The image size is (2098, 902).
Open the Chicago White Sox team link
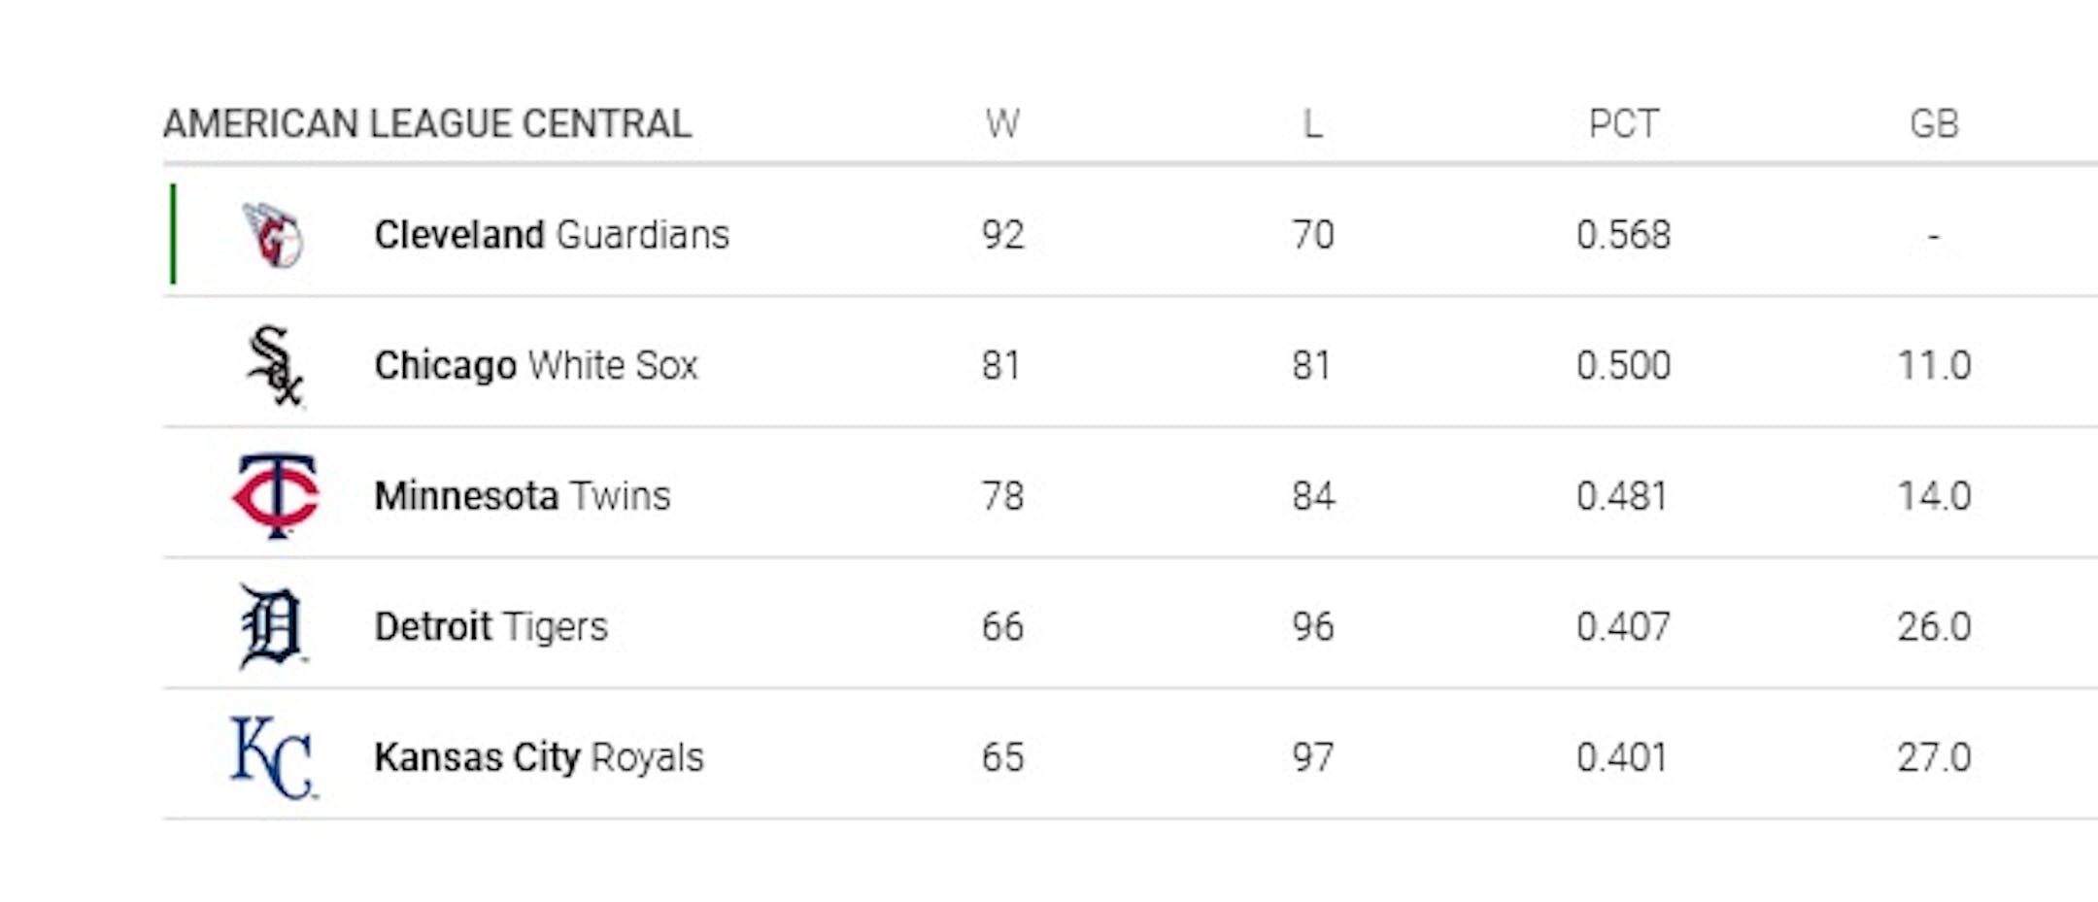click(x=535, y=366)
